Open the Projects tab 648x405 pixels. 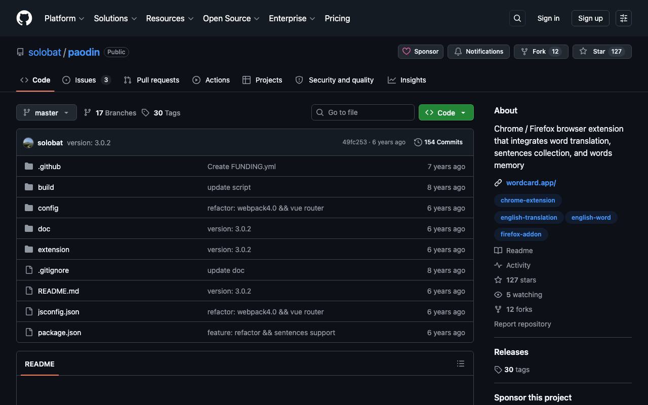[x=262, y=80]
